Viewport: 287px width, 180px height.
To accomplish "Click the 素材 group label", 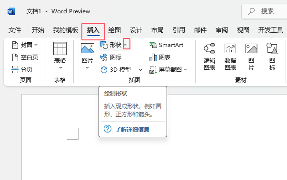I will coord(241,80).
